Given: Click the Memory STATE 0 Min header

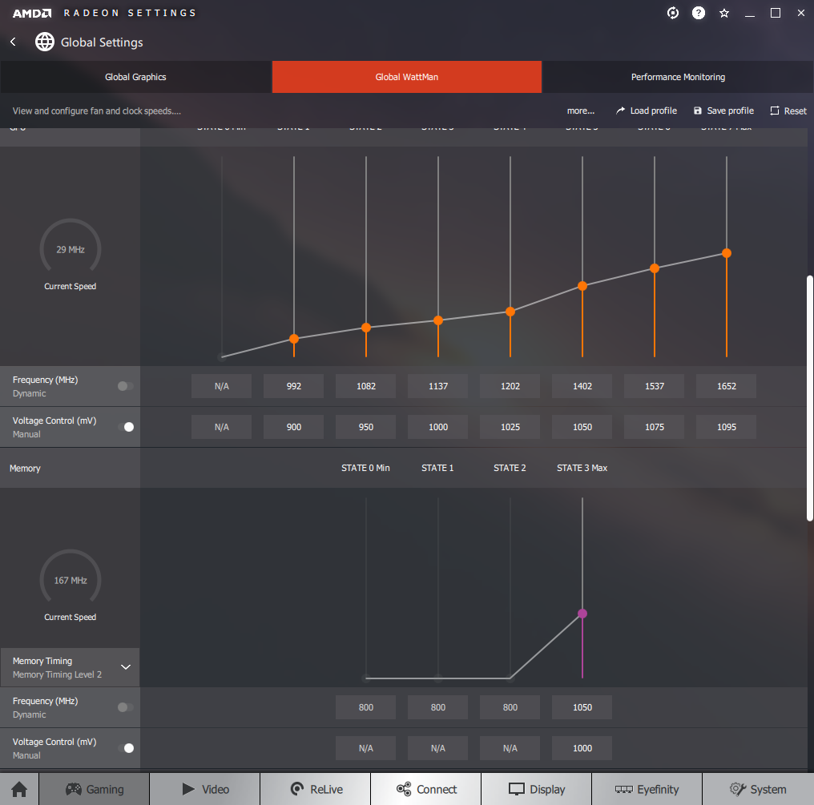Looking at the screenshot, I should tap(365, 468).
